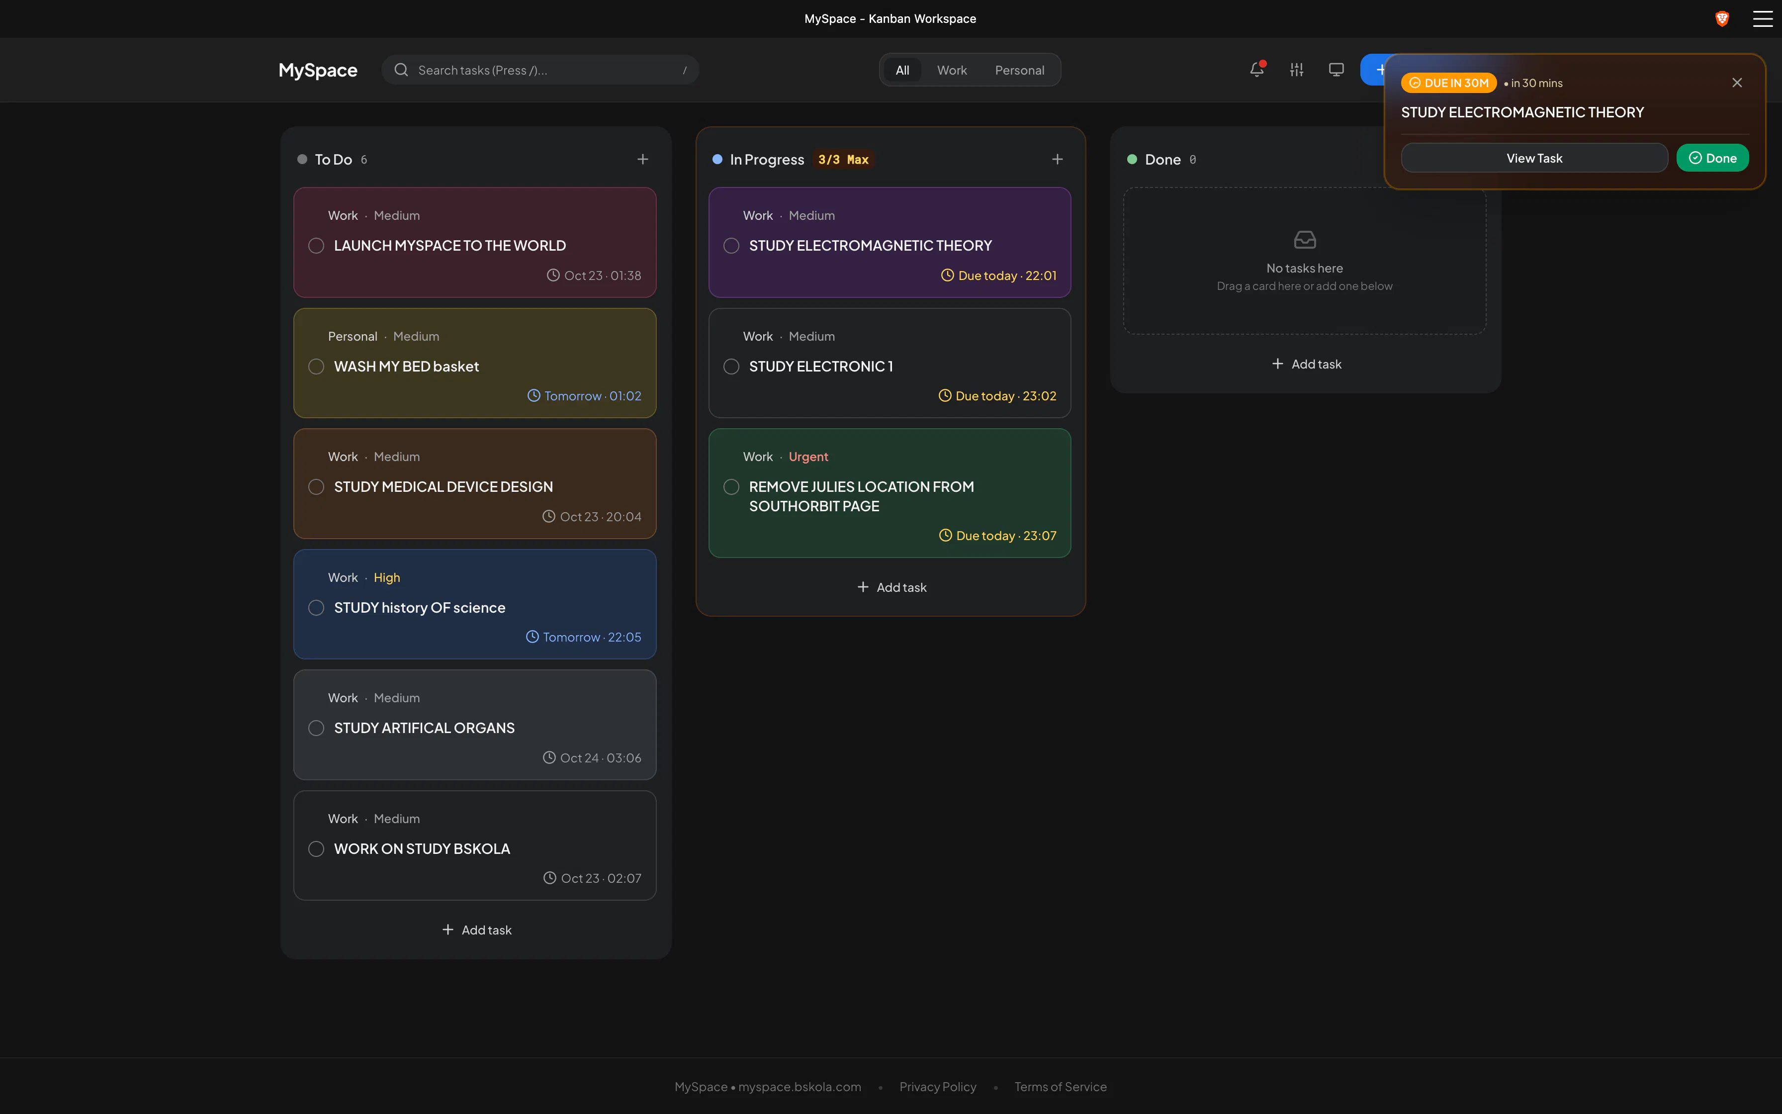Open the browser hamburger menu
This screenshot has height=1114, width=1782.
[x=1763, y=18]
